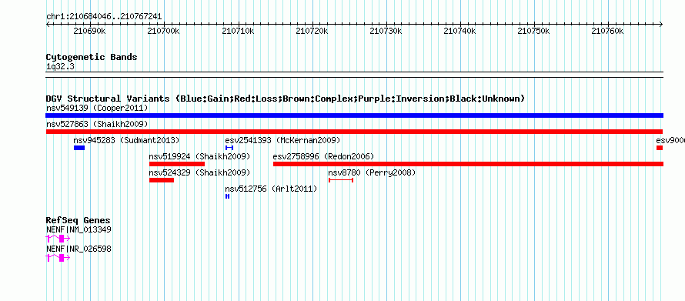Click the 210730k ruler tick label
Viewport: 685px width, 301px height.
386,31
